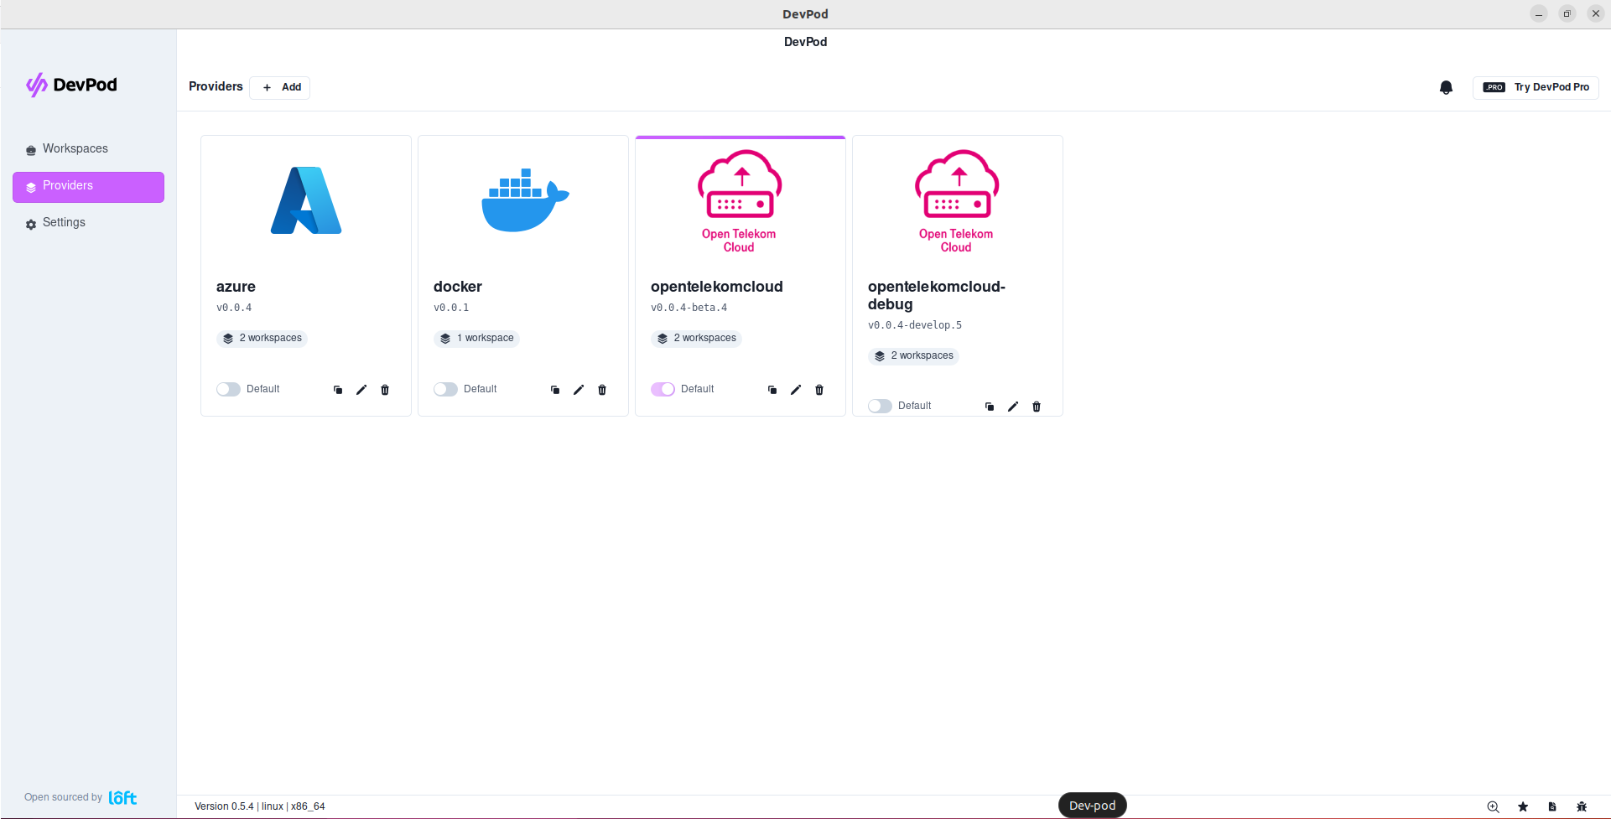The image size is (1611, 819).
Task: Click the Dev-pod pill at bottom
Action: point(1093,806)
